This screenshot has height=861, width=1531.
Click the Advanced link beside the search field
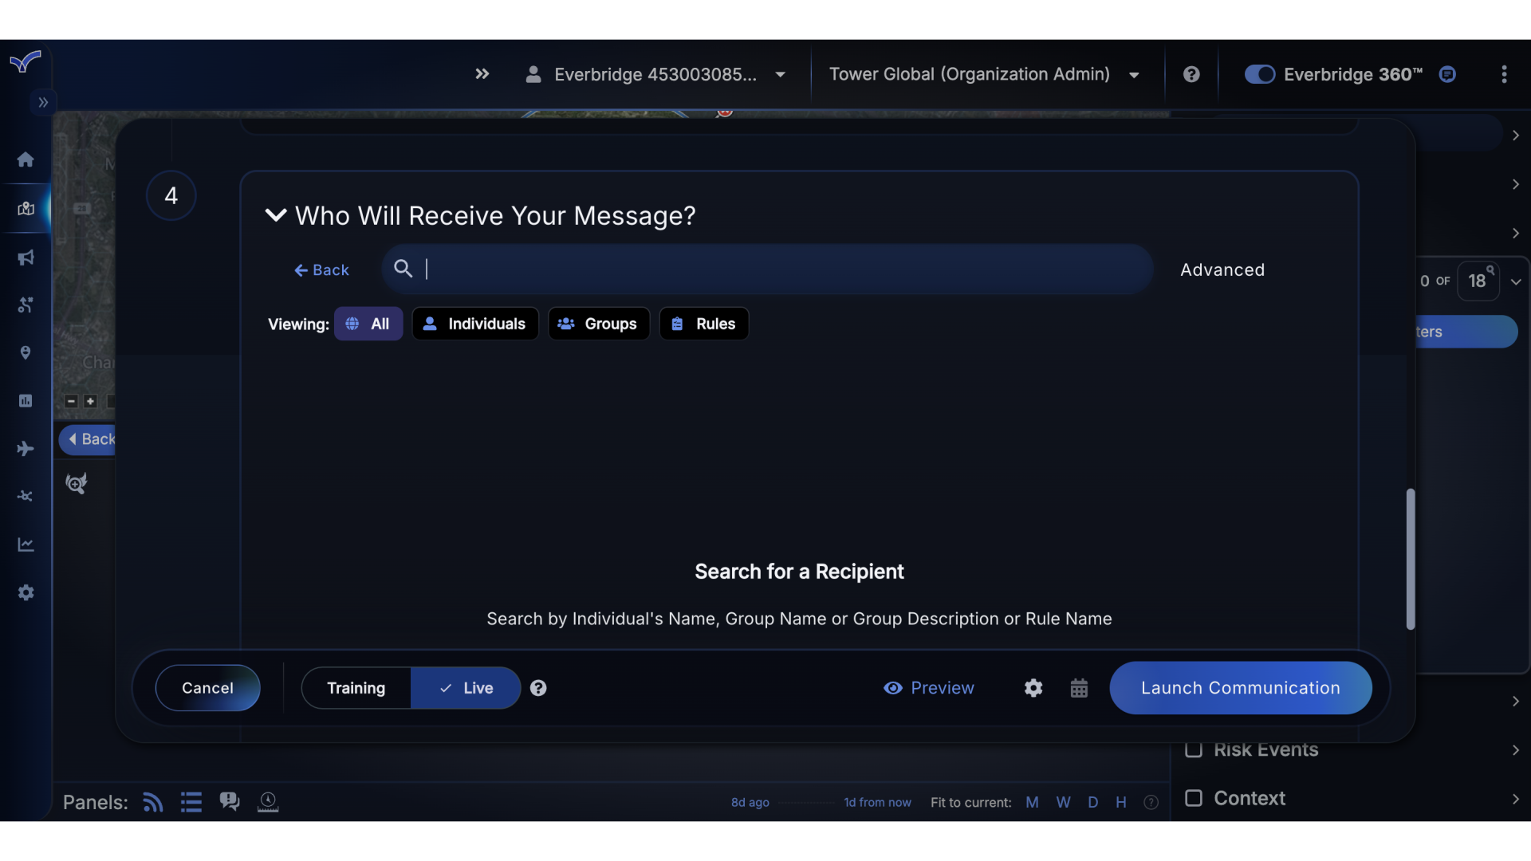pyautogui.click(x=1222, y=269)
